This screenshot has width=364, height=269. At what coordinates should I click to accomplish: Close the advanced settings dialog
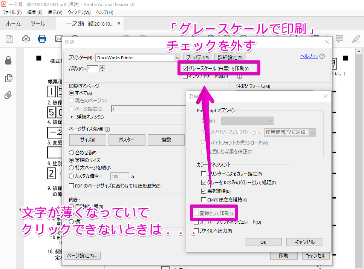coord(326,96)
